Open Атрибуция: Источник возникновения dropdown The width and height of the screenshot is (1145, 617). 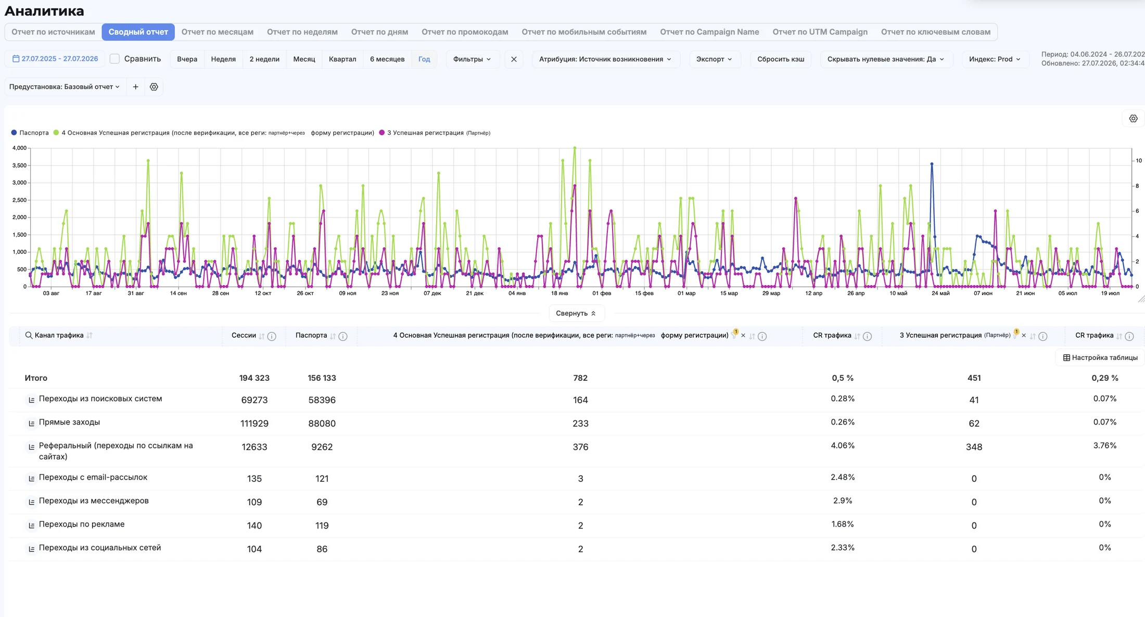click(605, 59)
